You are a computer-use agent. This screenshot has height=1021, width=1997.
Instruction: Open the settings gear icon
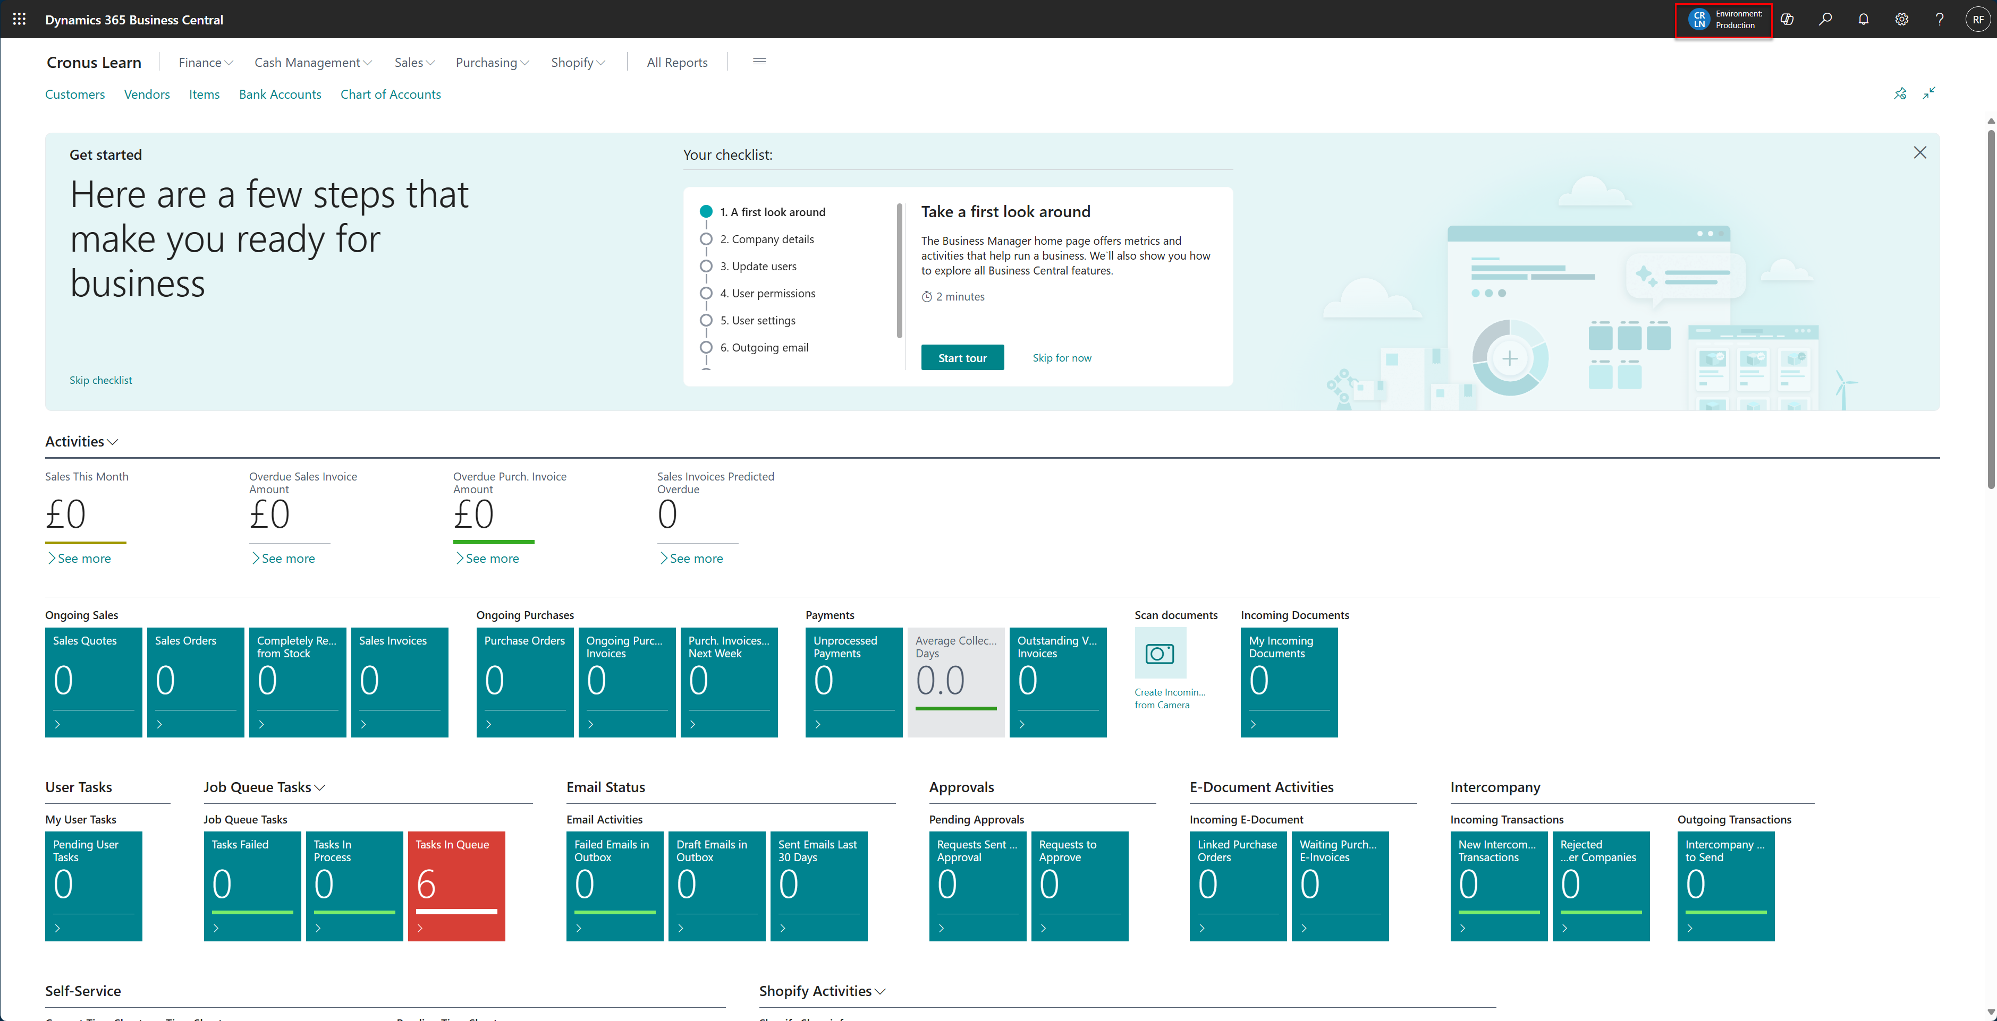tap(1901, 19)
